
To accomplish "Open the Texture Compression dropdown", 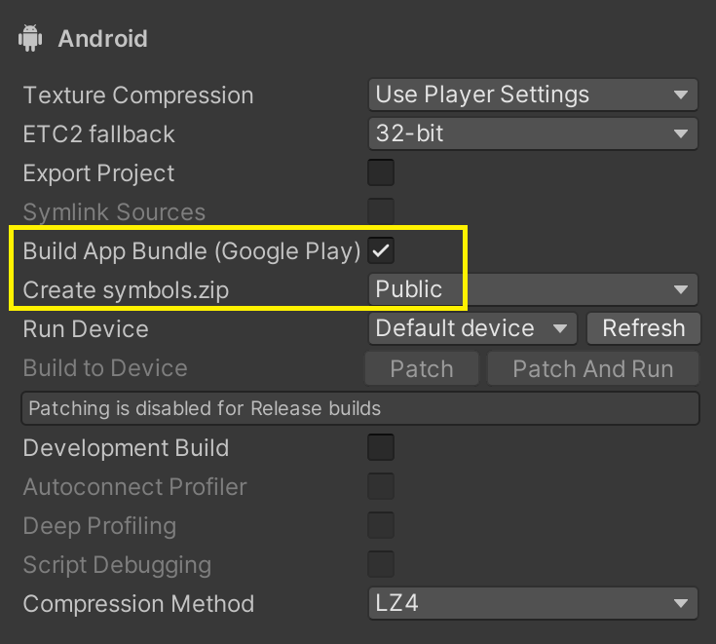I will tap(533, 95).
